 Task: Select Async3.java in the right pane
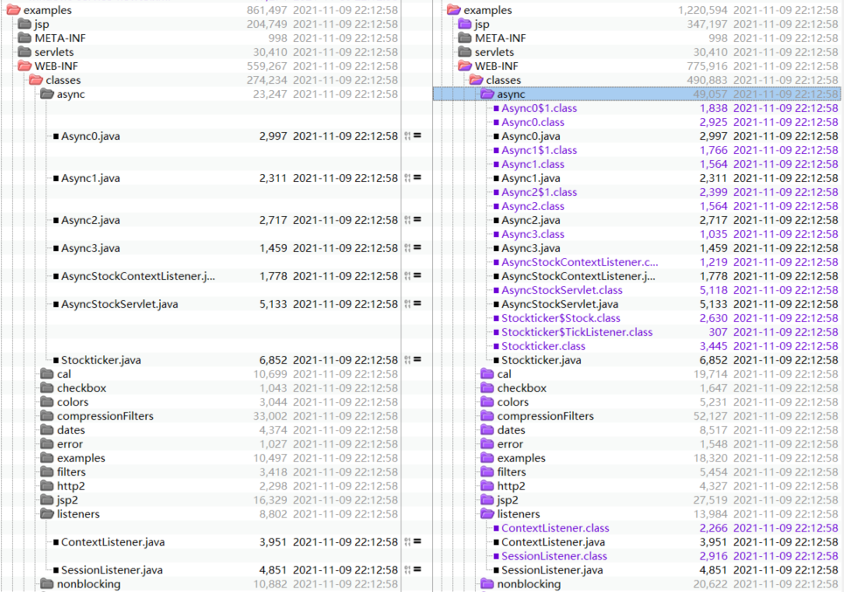pos(531,248)
